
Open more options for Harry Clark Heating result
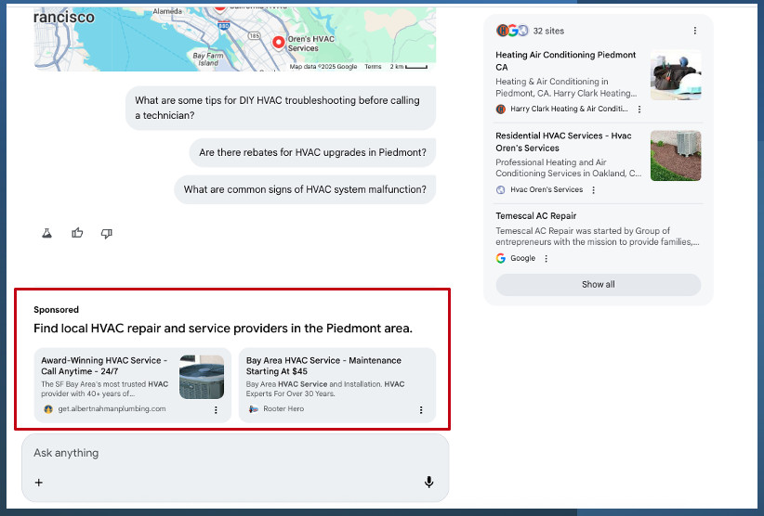[639, 109]
